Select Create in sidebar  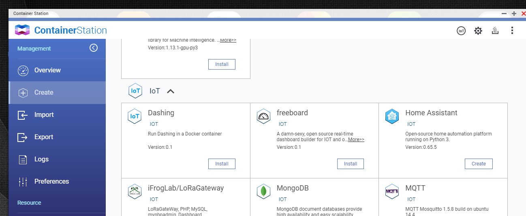57,93
